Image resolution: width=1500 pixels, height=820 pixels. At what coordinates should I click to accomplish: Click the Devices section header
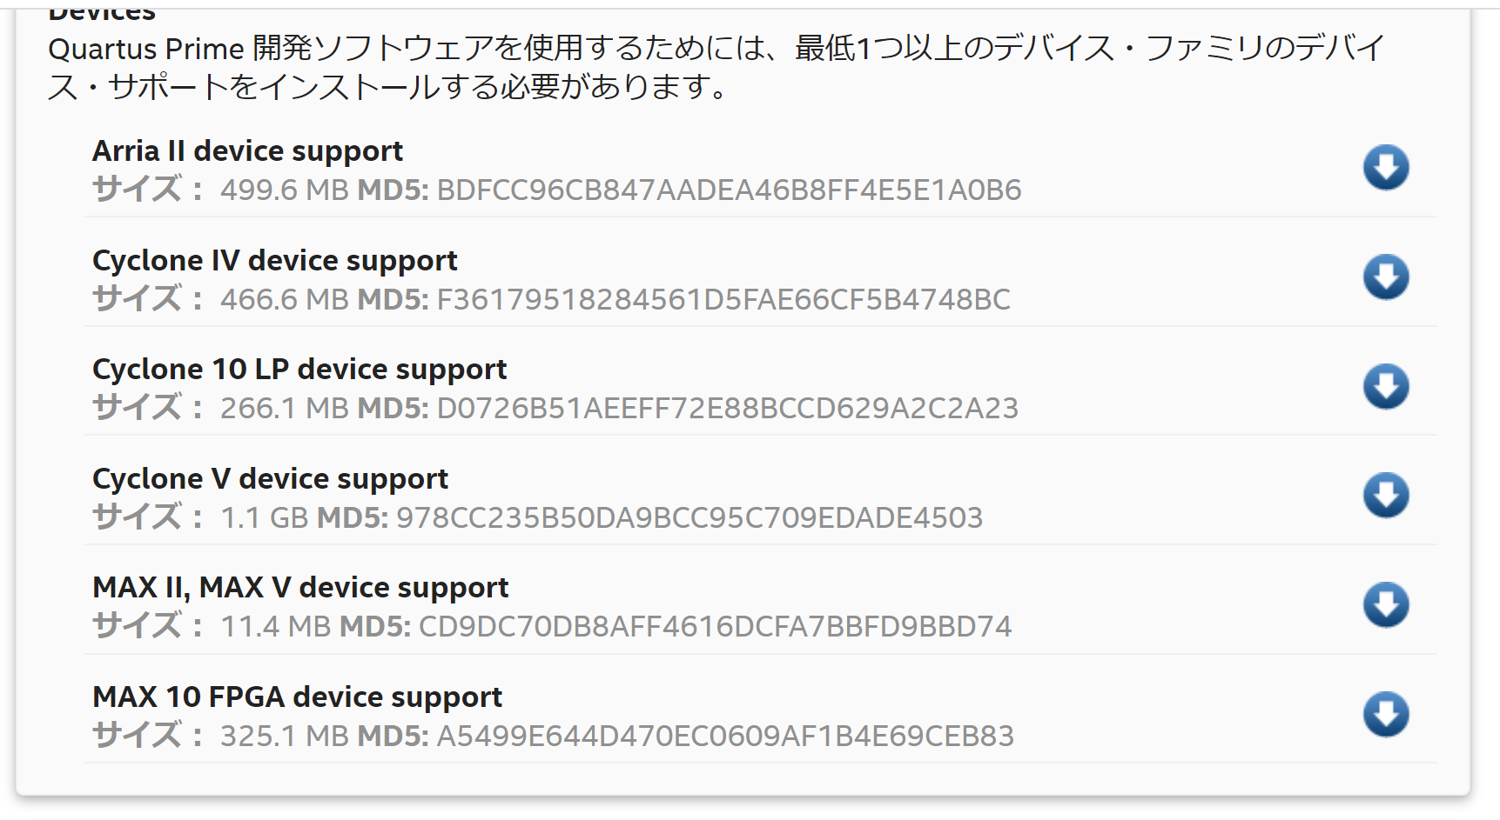click(x=102, y=11)
